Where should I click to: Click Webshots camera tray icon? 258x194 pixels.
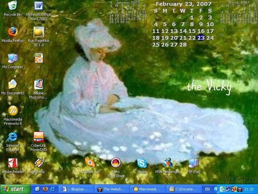240,189
